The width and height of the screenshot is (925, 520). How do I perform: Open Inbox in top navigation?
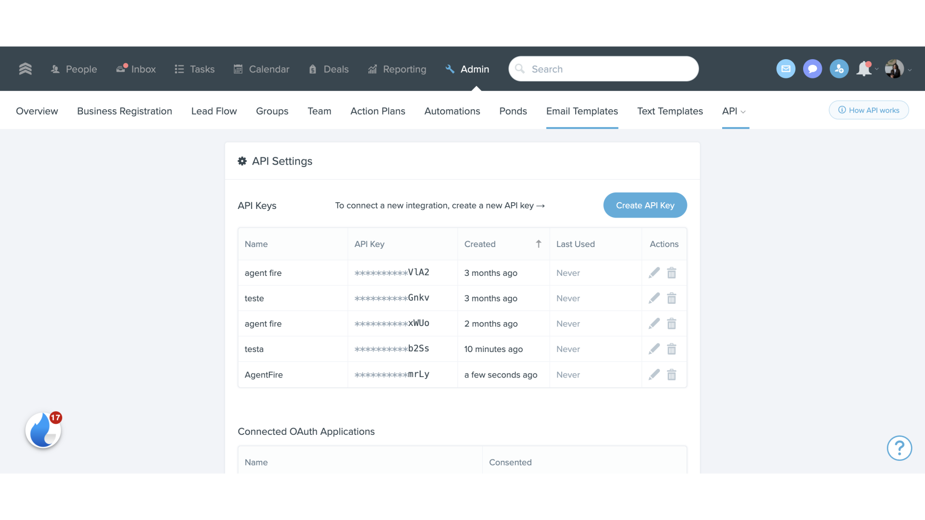coord(136,69)
